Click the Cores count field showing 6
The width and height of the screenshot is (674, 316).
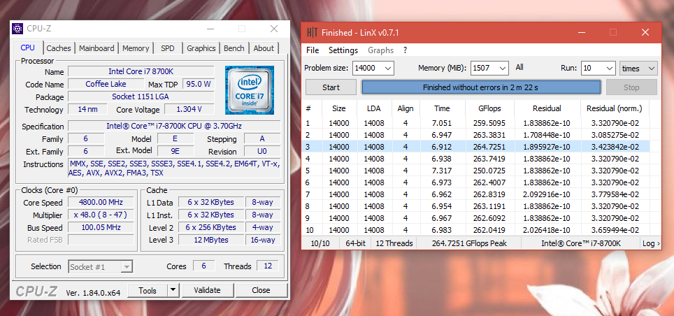click(203, 266)
